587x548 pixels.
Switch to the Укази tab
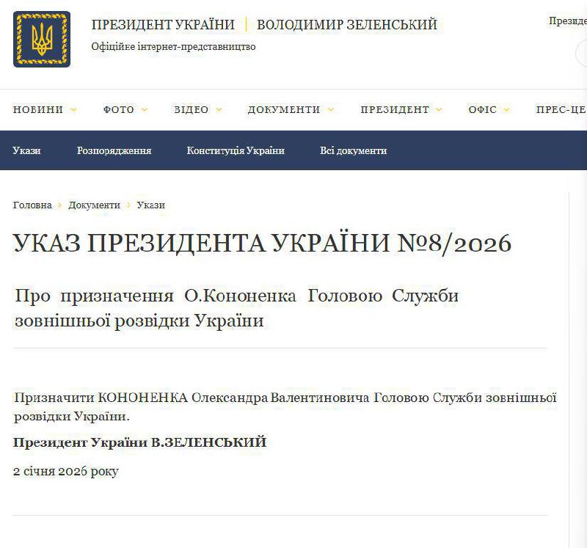click(26, 149)
